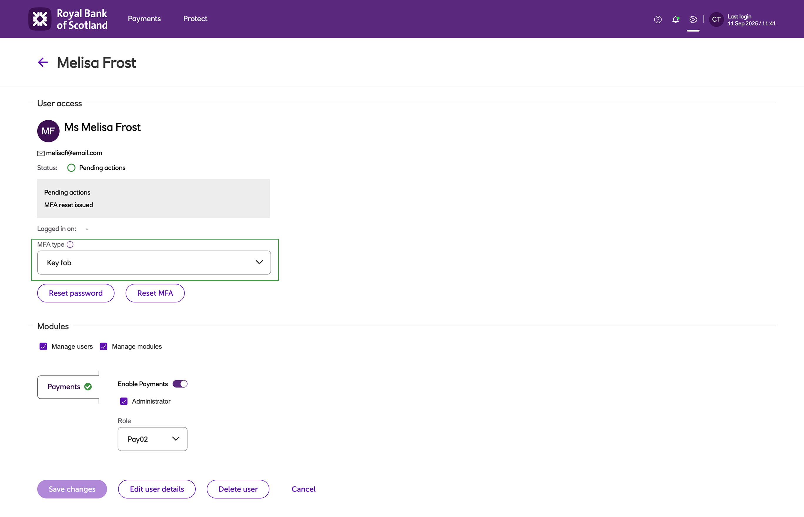The width and height of the screenshot is (804, 517).
Task: Click the CT user avatar
Action: (x=716, y=19)
